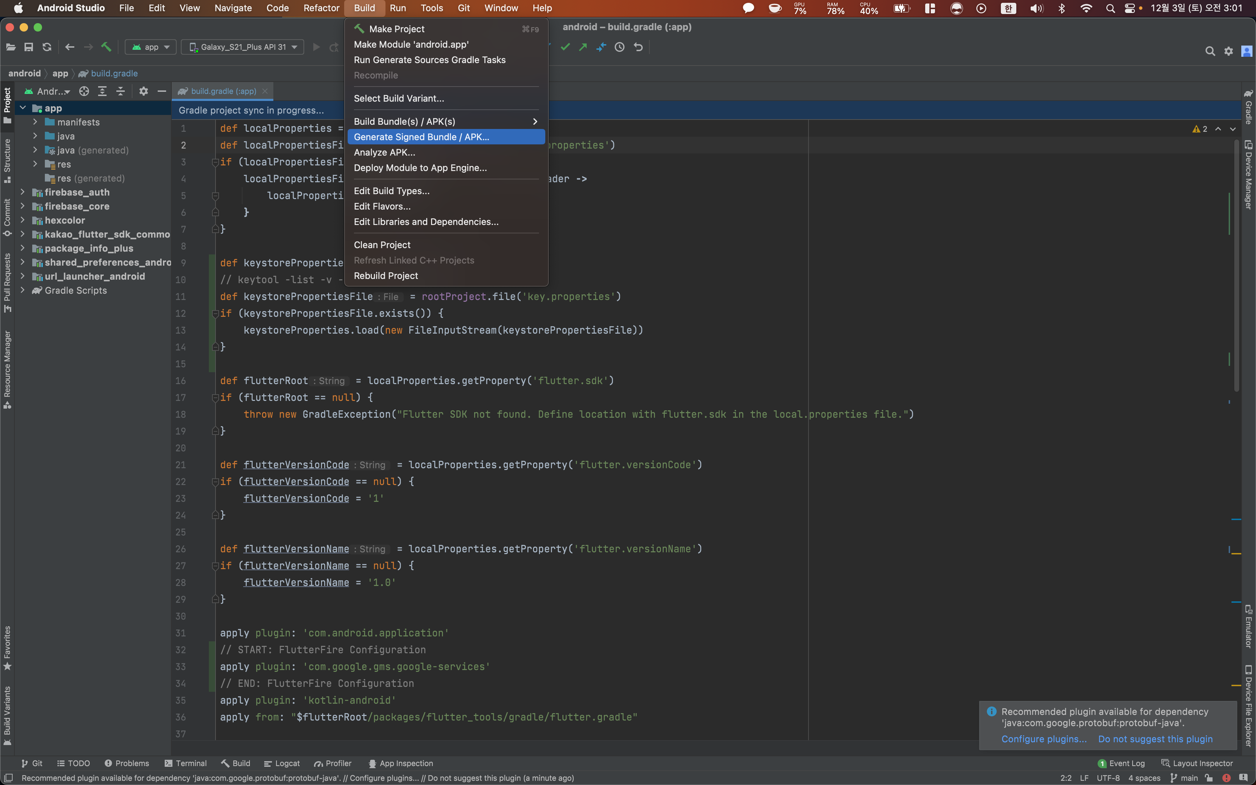This screenshot has height=785, width=1256.
Task: Click the Select Opened File target icon
Action: pos(84,91)
